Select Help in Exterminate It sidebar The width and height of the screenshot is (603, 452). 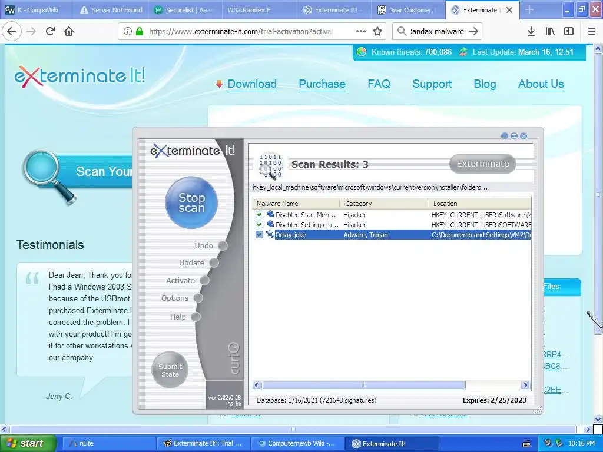(x=185, y=317)
